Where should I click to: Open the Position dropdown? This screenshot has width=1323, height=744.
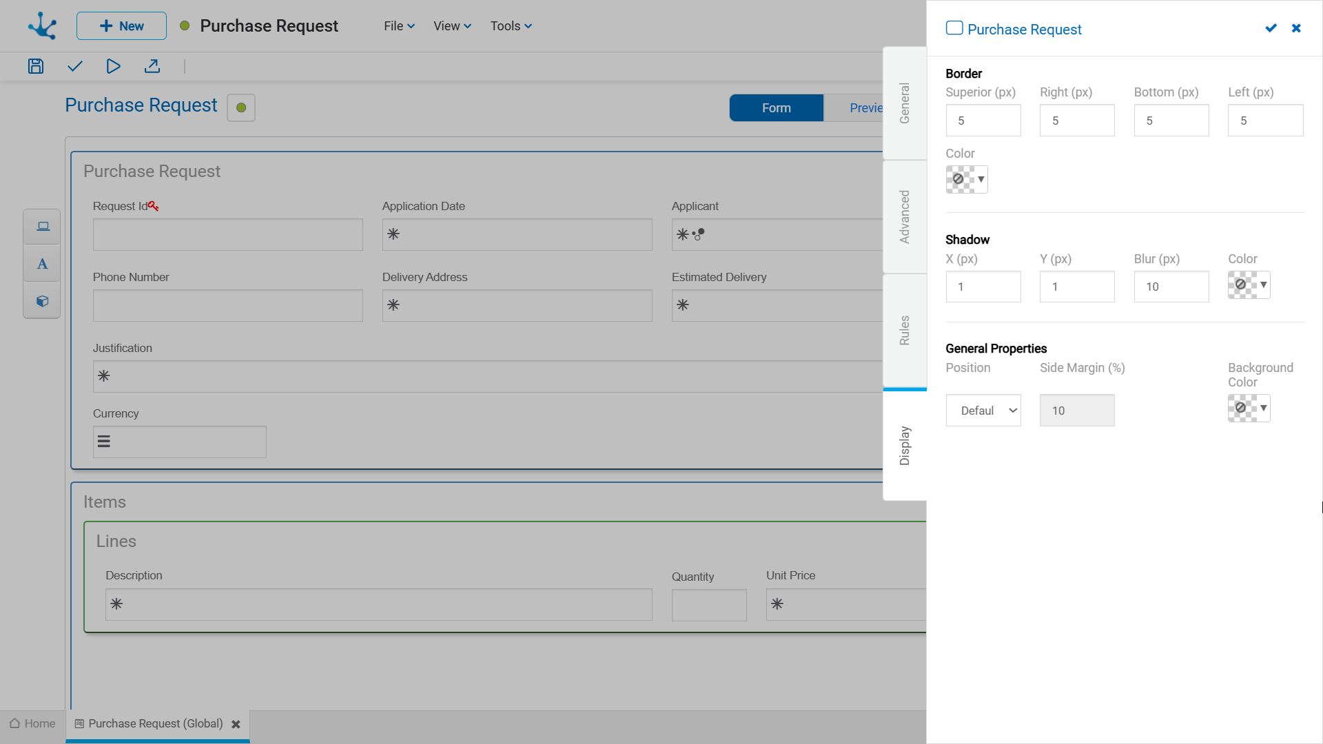click(x=983, y=411)
